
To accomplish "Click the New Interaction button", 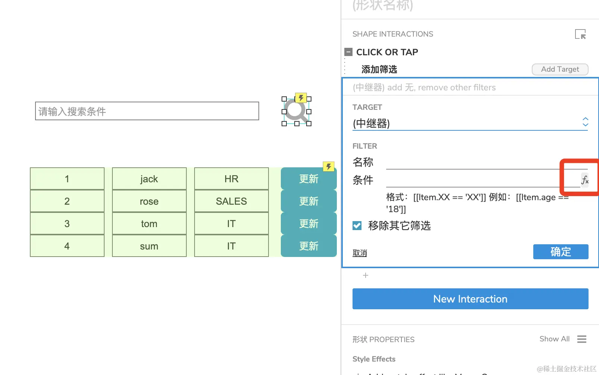I will pyautogui.click(x=470, y=299).
